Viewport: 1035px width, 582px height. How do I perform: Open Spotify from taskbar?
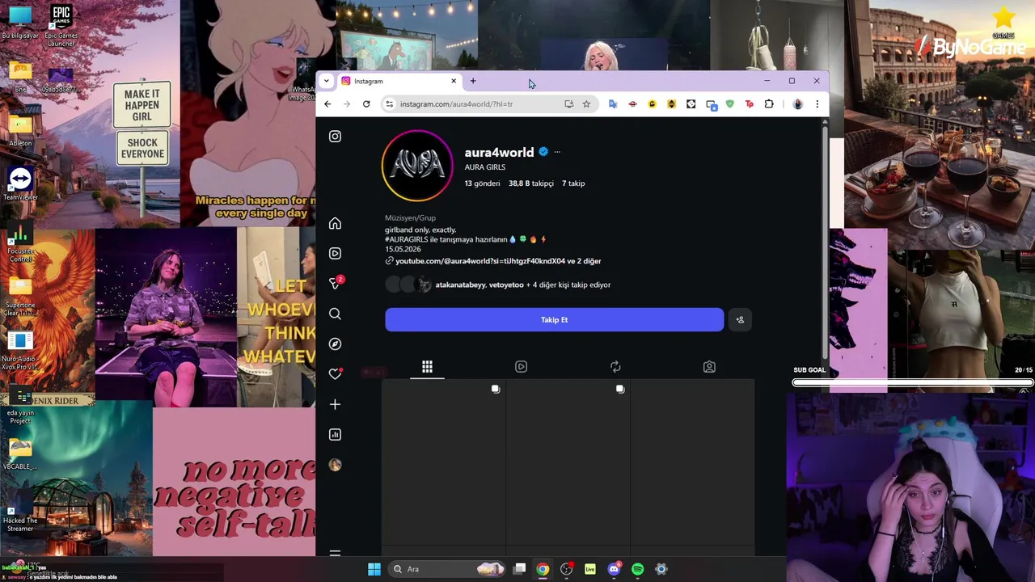(637, 569)
